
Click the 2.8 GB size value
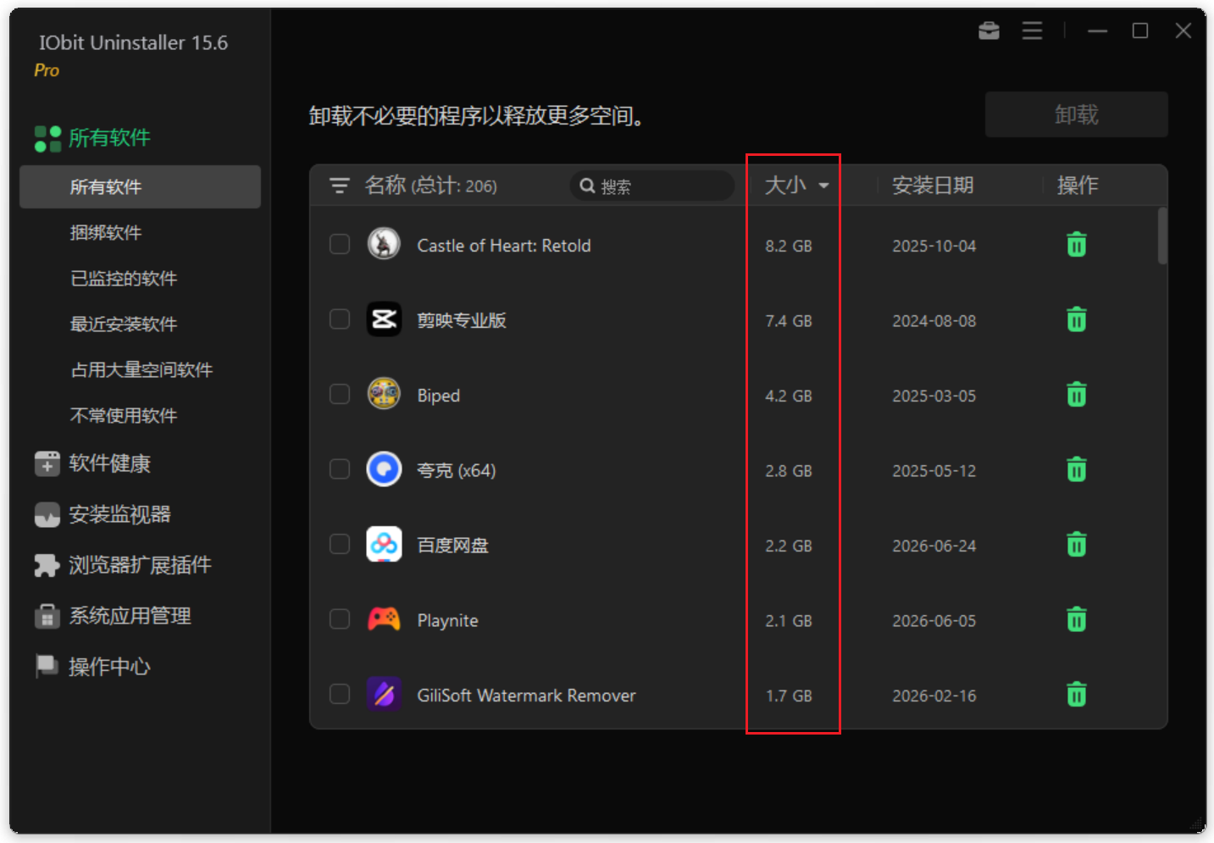(x=789, y=470)
